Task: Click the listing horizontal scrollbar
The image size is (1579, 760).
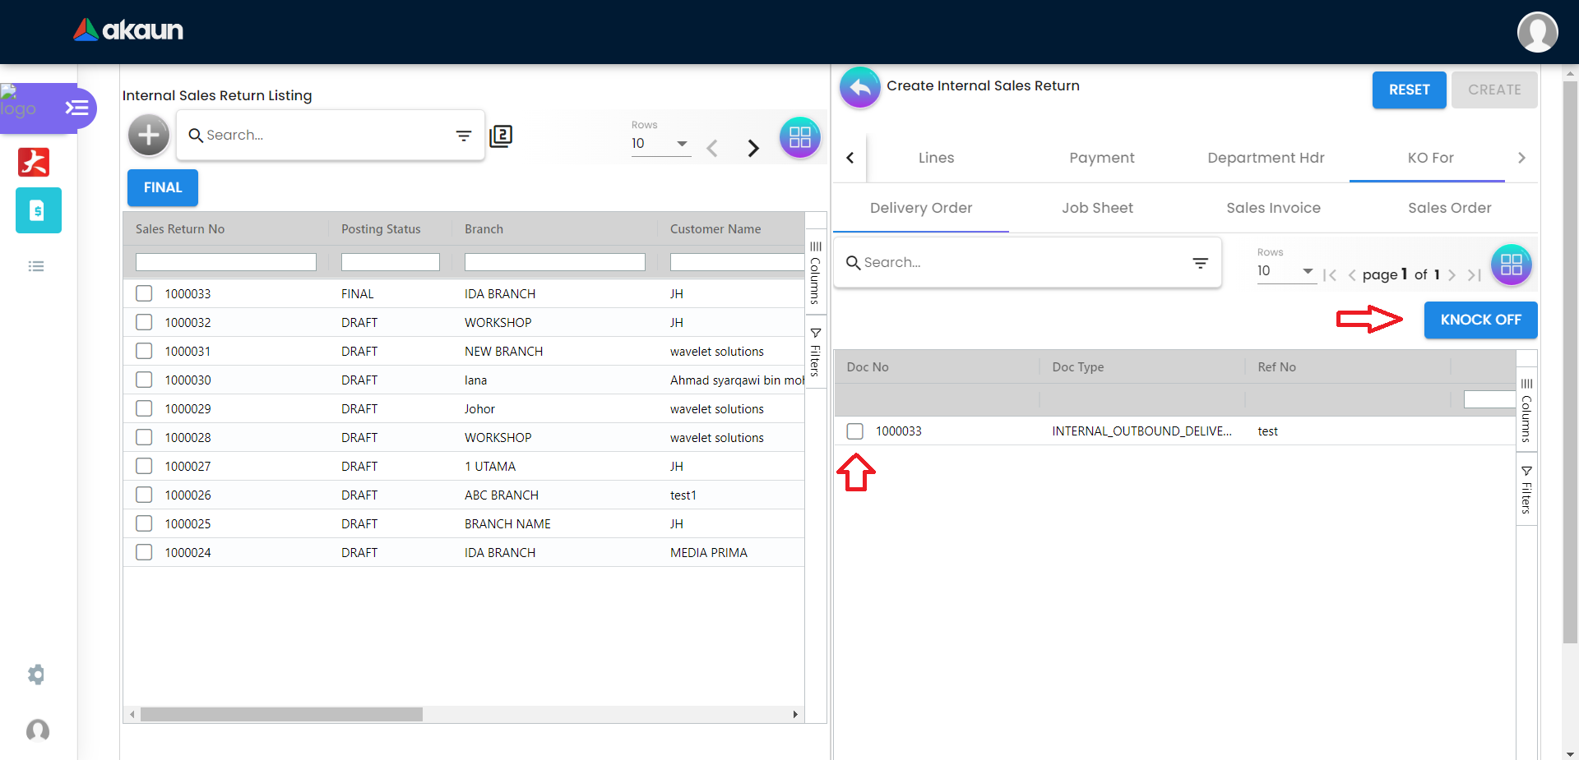Action: tap(281, 715)
